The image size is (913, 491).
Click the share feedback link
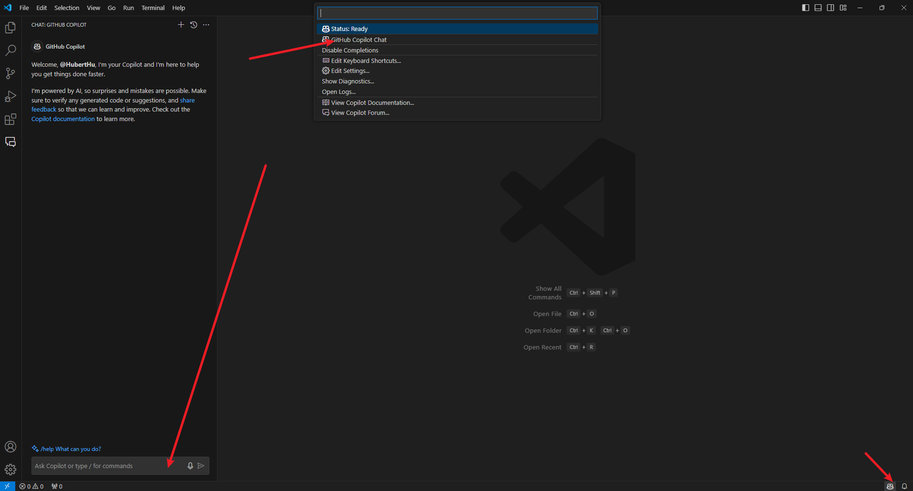tap(187, 101)
